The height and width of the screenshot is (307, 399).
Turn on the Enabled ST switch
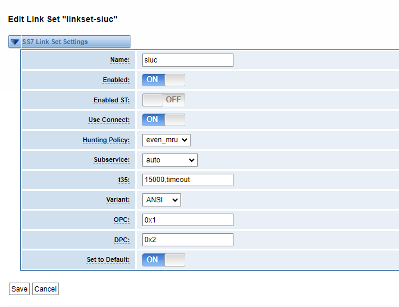[x=164, y=99]
